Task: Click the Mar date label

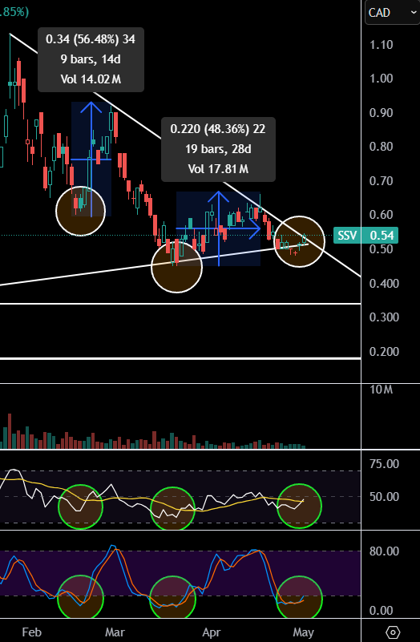Action: point(115,632)
